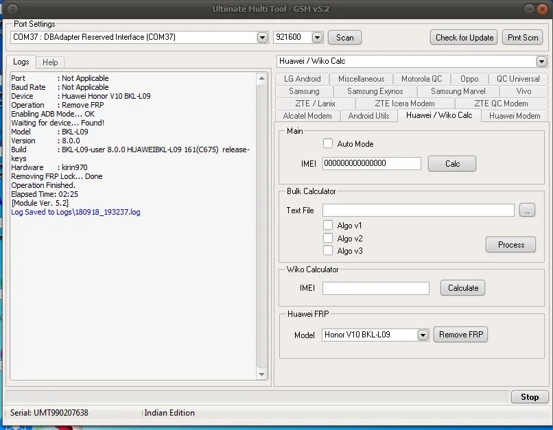Open the Android Utils tab

[368, 116]
